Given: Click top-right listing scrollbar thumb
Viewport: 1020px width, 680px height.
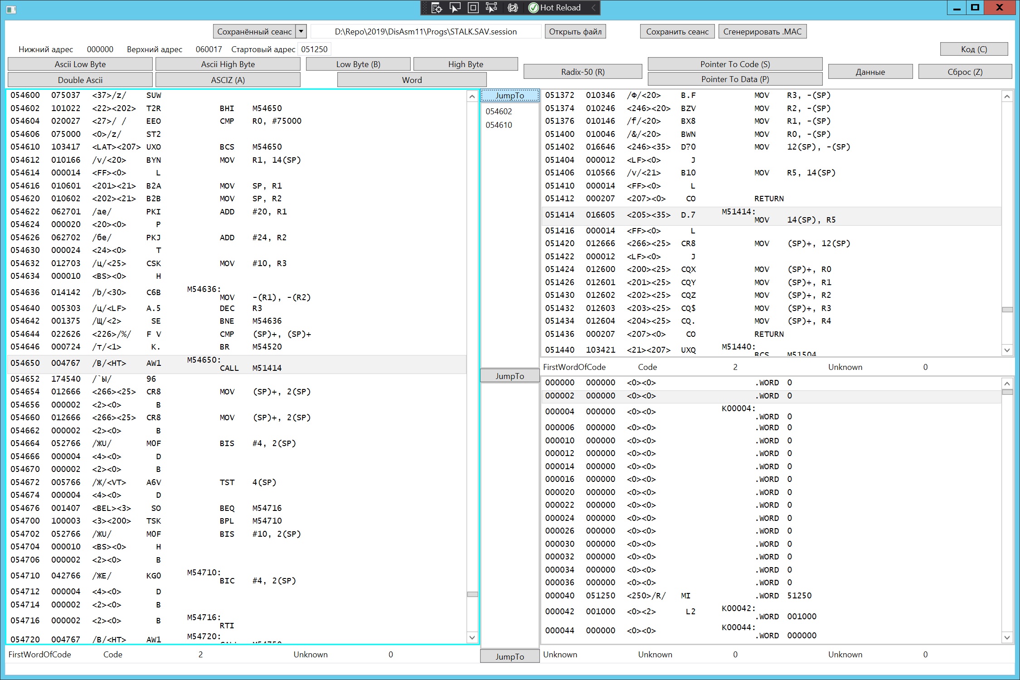Looking at the screenshot, I should [1007, 310].
